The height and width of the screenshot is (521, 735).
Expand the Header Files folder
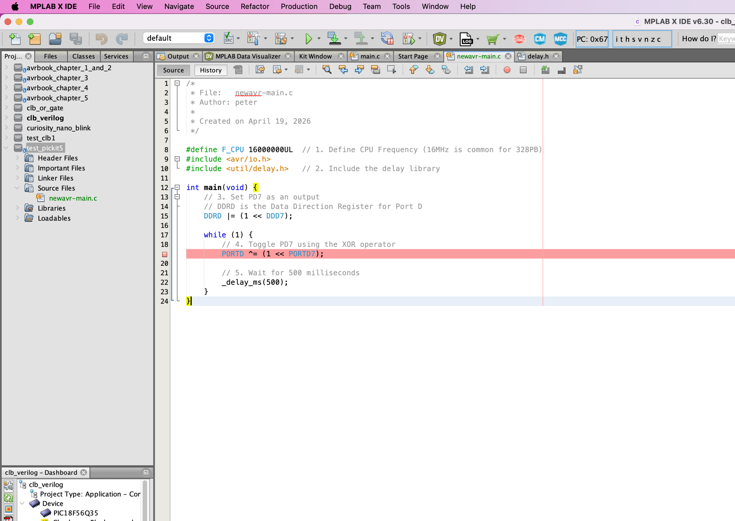(x=18, y=158)
